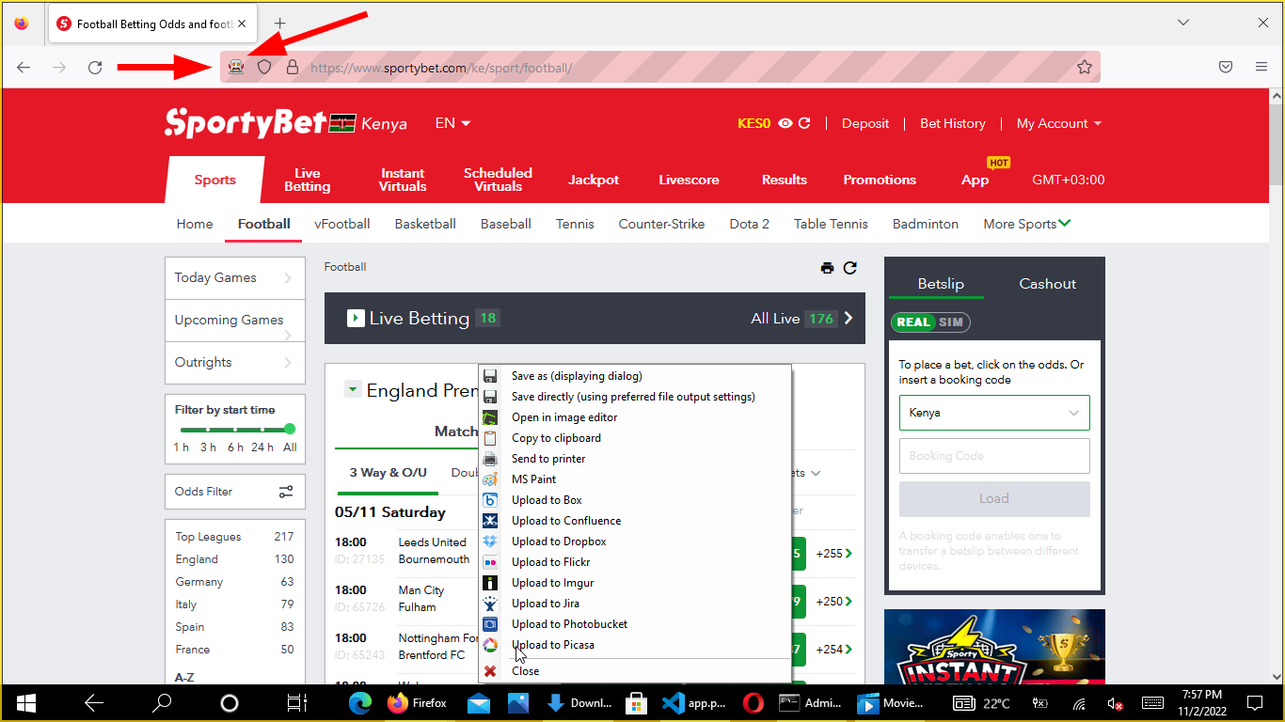Go to the Livescore tab
Viewport: 1285px width, 722px height.
pos(689,180)
